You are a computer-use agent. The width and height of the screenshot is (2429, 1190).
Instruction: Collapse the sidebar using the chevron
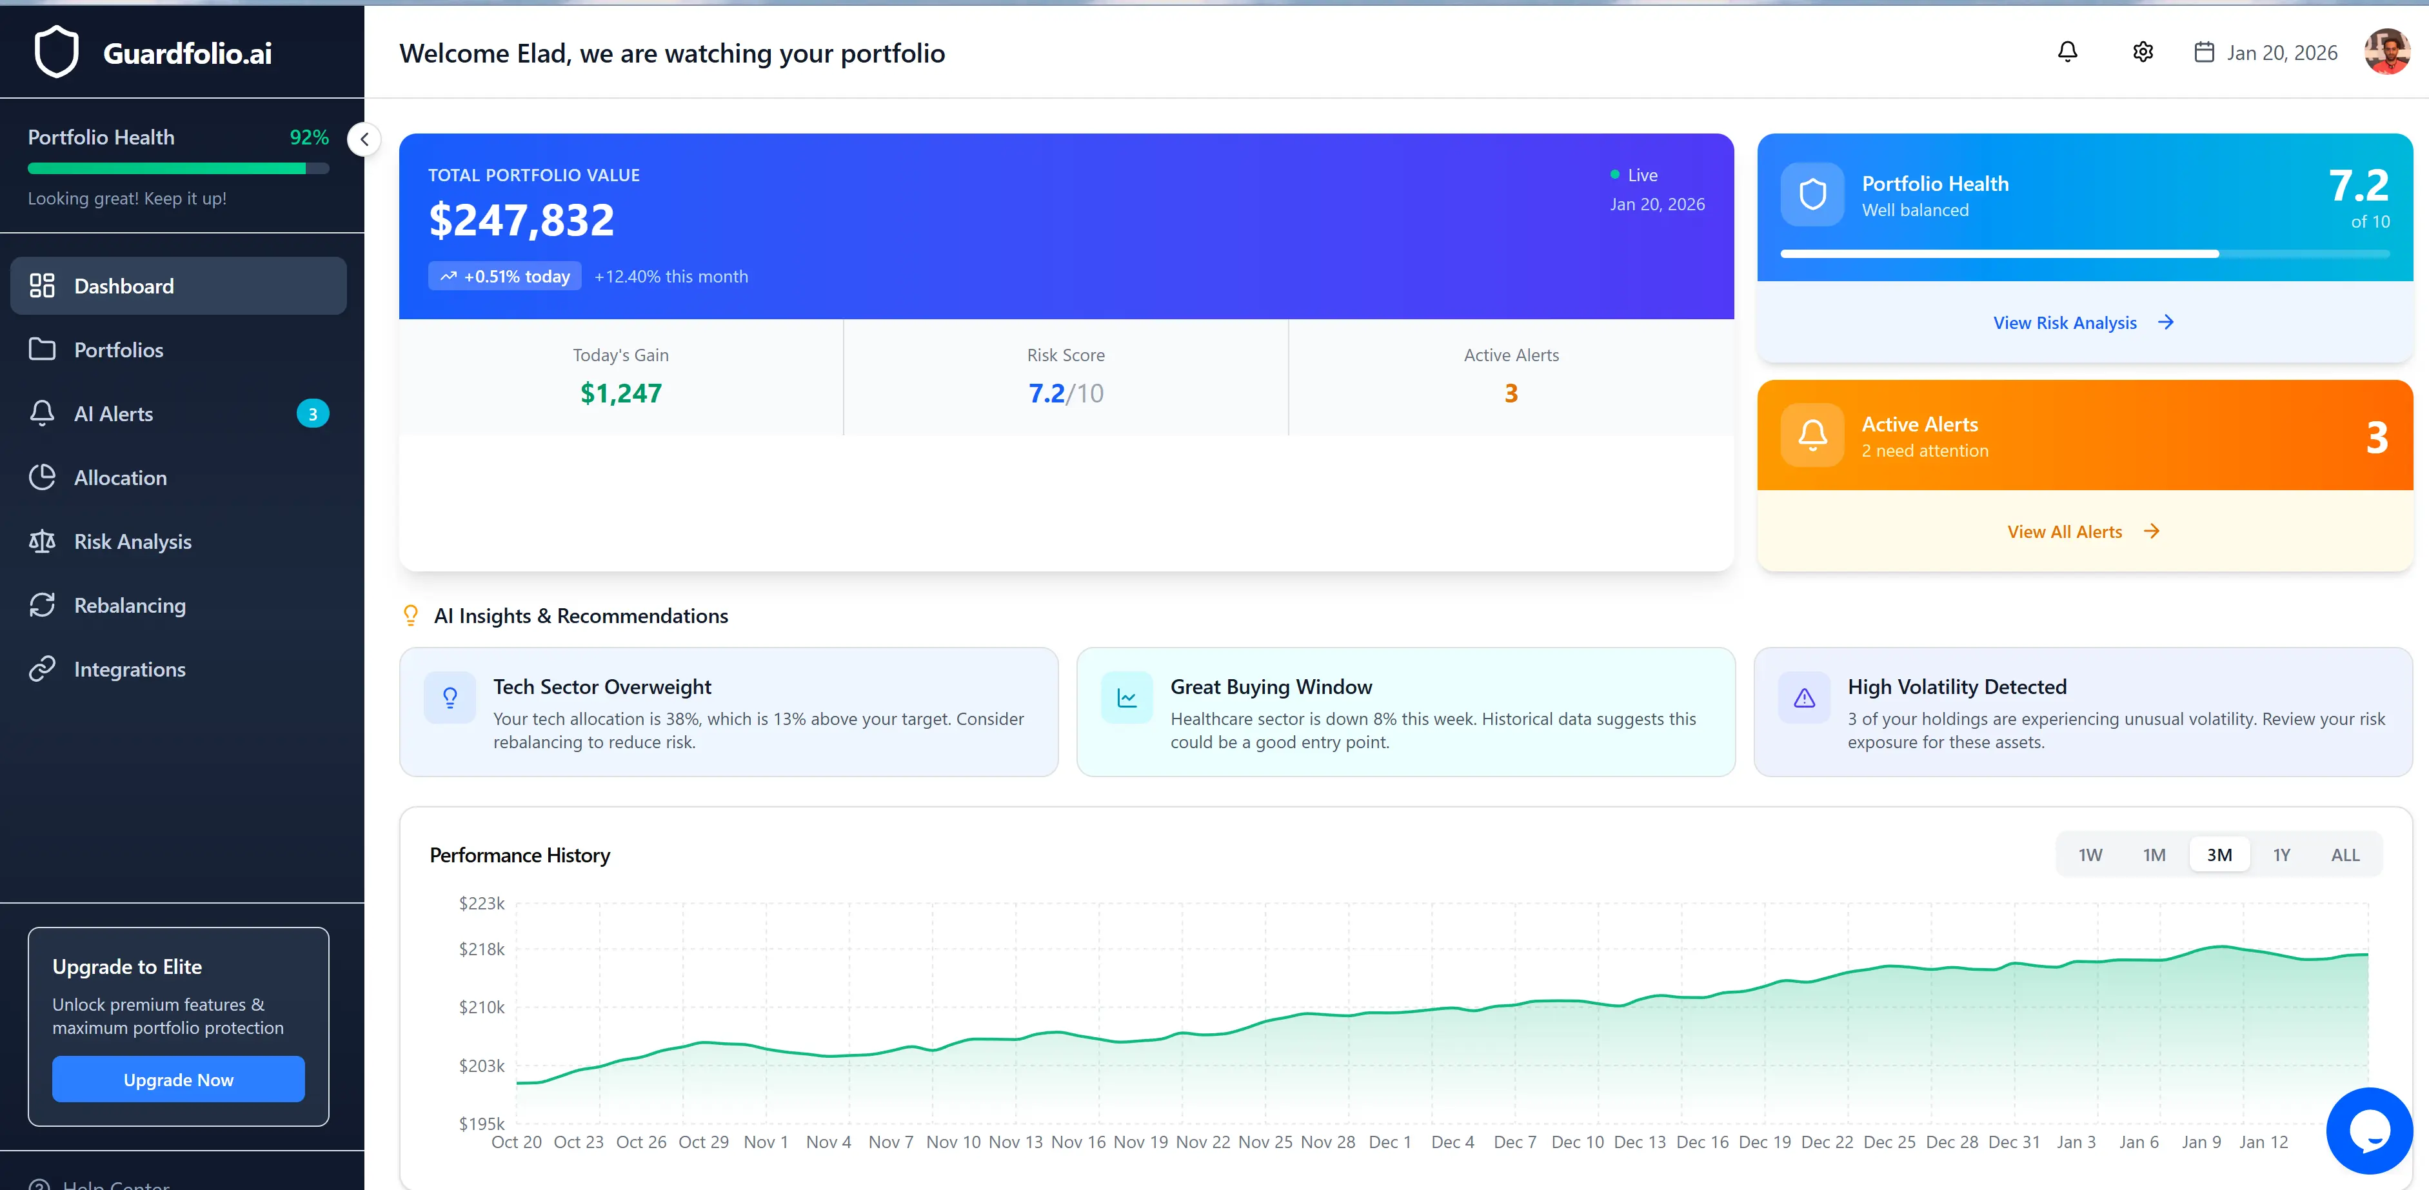pyautogui.click(x=364, y=139)
